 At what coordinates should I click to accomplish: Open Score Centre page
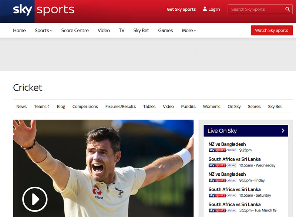[x=75, y=30]
